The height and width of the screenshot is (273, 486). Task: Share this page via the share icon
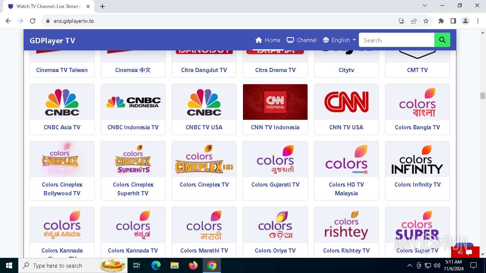(x=414, y=21)
